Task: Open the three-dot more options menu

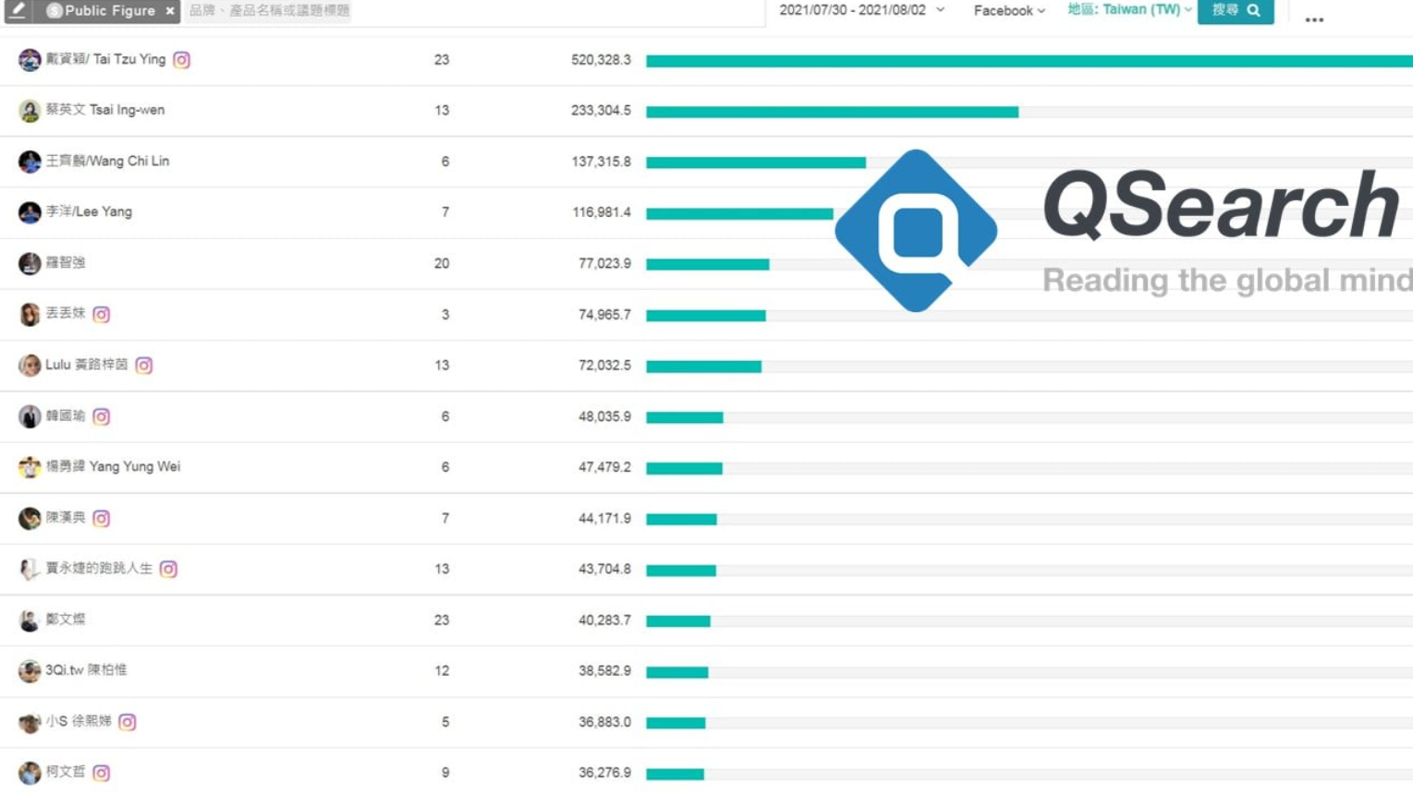Action: (x=1313, y=19)
